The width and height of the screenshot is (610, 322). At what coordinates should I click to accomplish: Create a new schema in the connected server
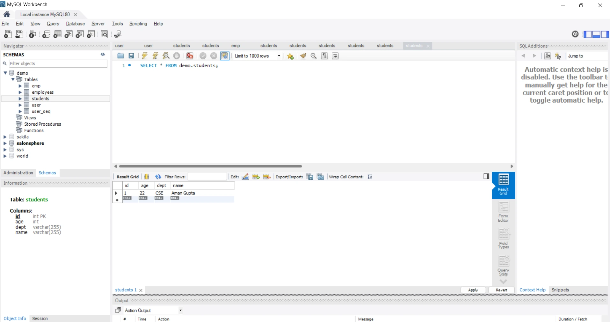[x=47, y=34]
